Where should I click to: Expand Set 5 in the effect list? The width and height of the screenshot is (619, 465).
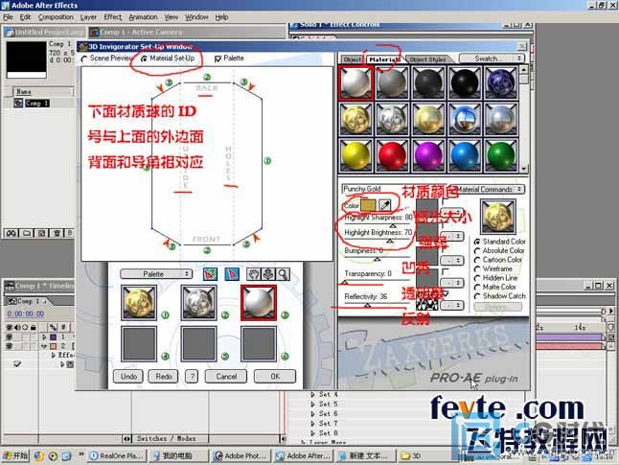(312, 405)
